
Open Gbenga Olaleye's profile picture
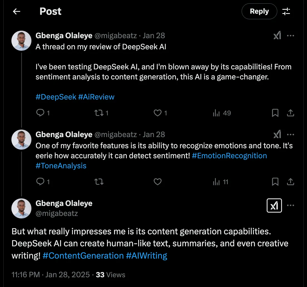coord(21,41)
